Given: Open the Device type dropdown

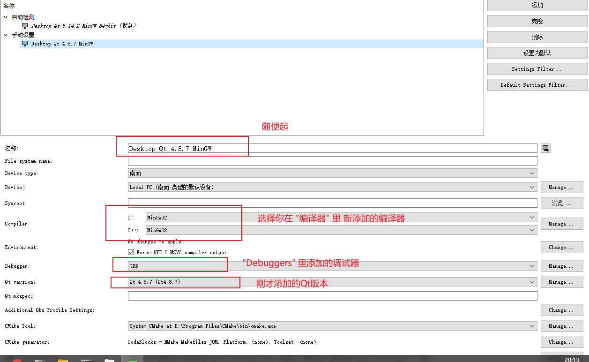Looking at the screenshot, I should click(332, 173).
